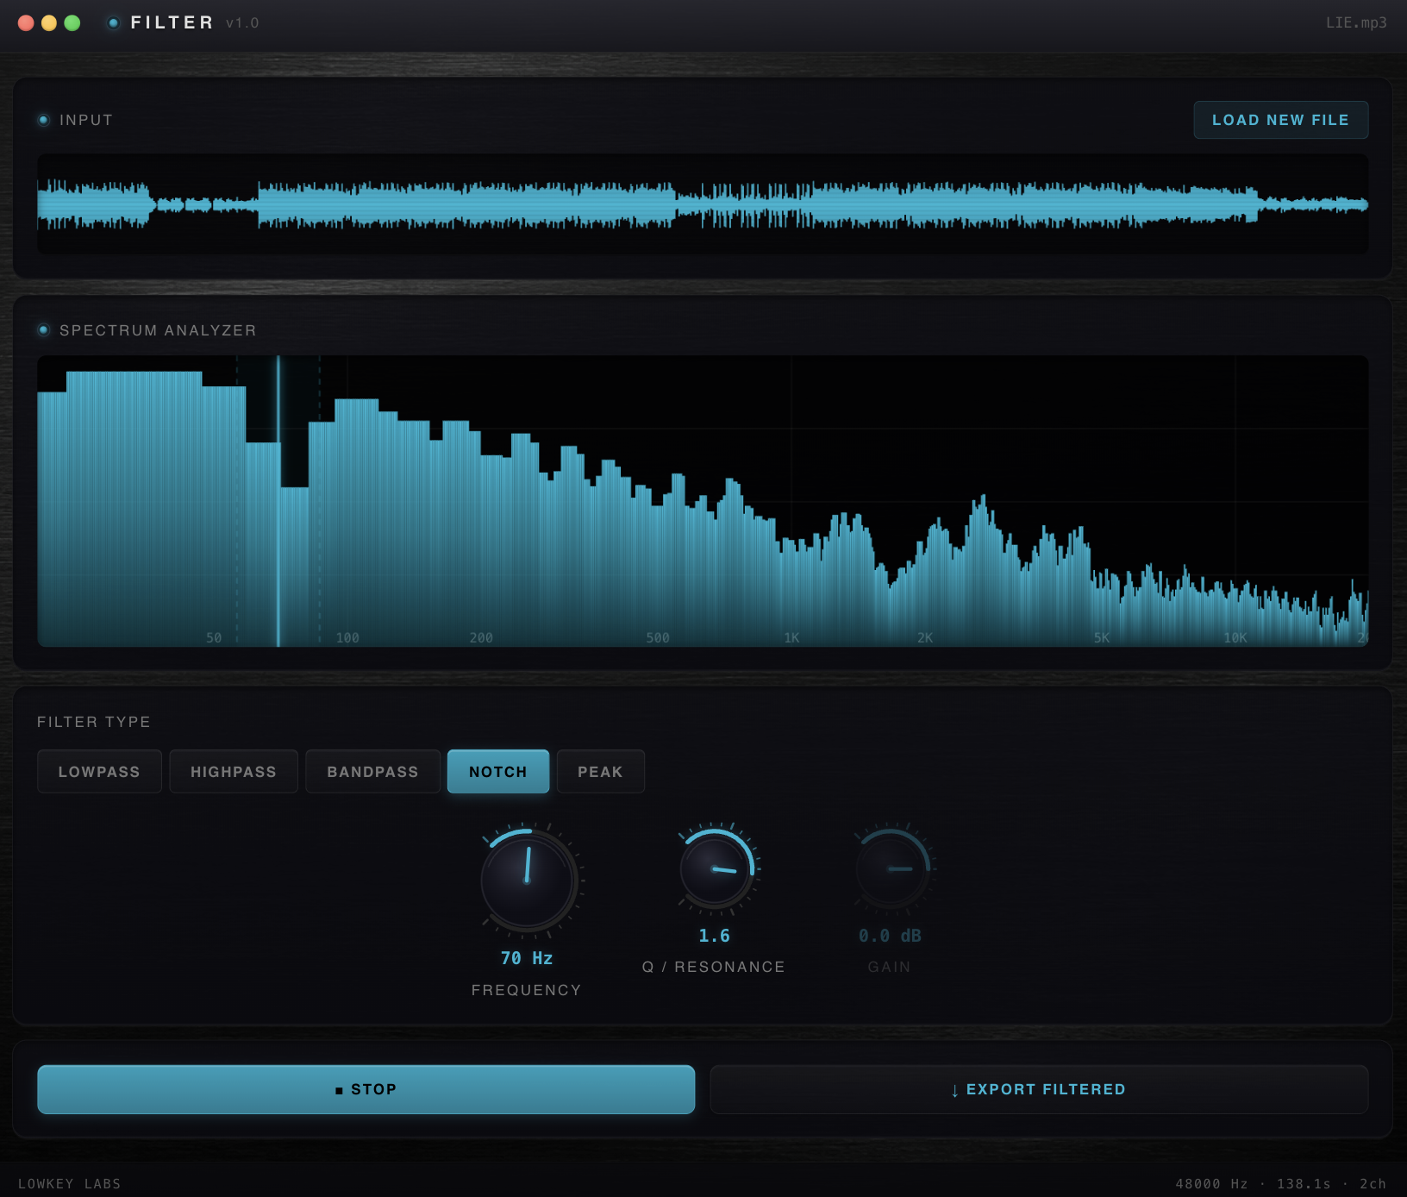1407x1197 pixels.
Task: Click the 0.0 dB gain readout
Action: (x=890, y=936)
